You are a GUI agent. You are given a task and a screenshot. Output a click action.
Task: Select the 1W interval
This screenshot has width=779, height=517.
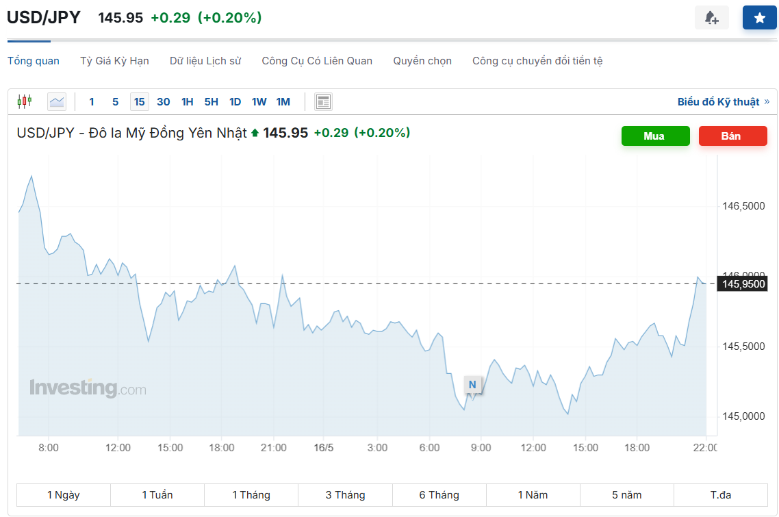click(x=259, y=102)
